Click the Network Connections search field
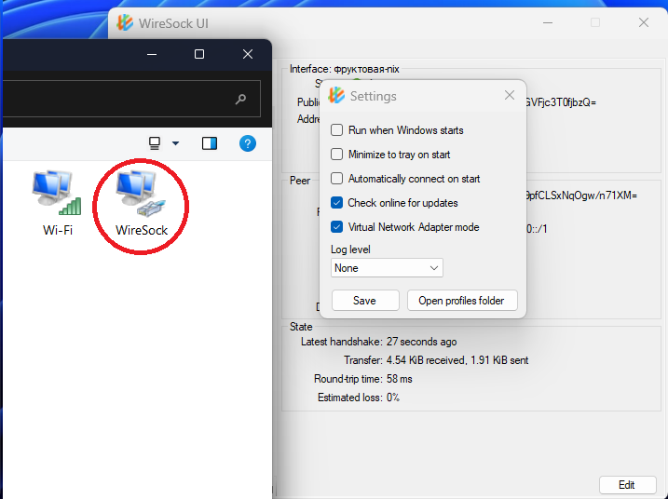 coord(131,99)
